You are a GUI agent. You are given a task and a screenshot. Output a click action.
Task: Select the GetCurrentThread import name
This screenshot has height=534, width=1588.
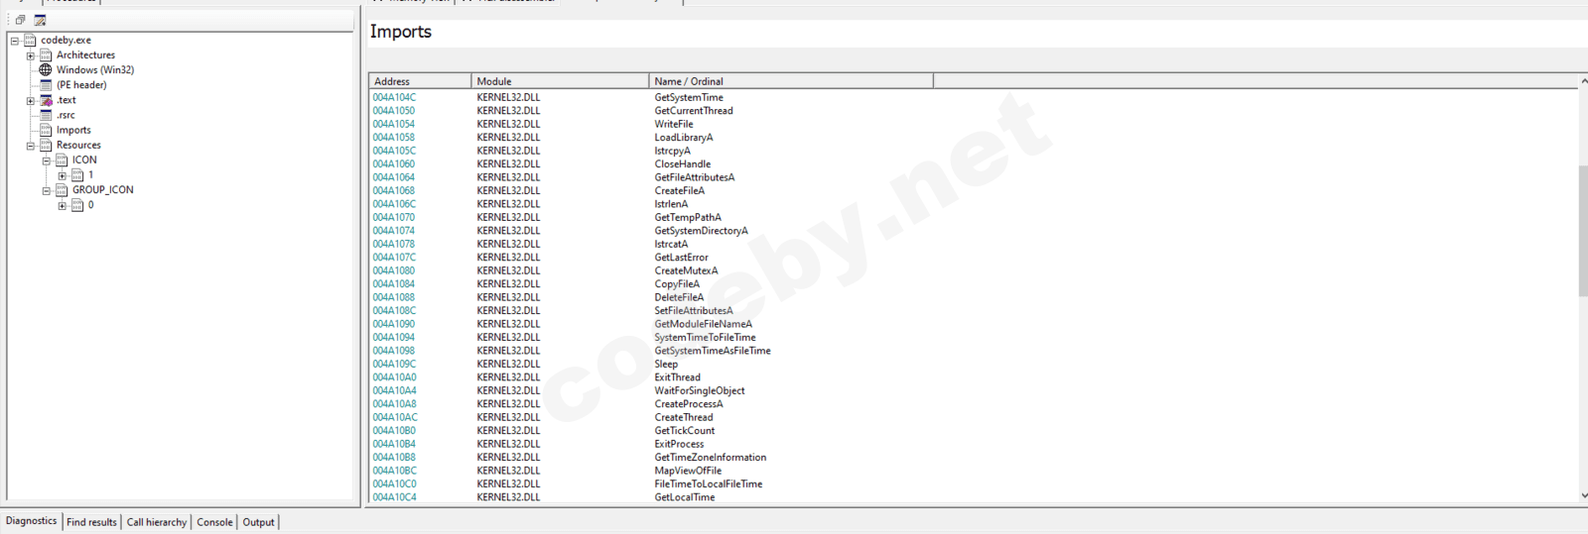(694, 111)
